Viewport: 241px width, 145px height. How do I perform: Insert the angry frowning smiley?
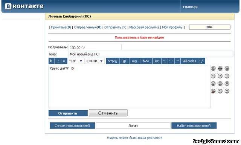click(213, 68)
